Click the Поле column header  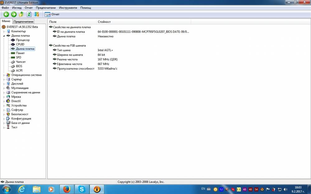coord(72,22)
